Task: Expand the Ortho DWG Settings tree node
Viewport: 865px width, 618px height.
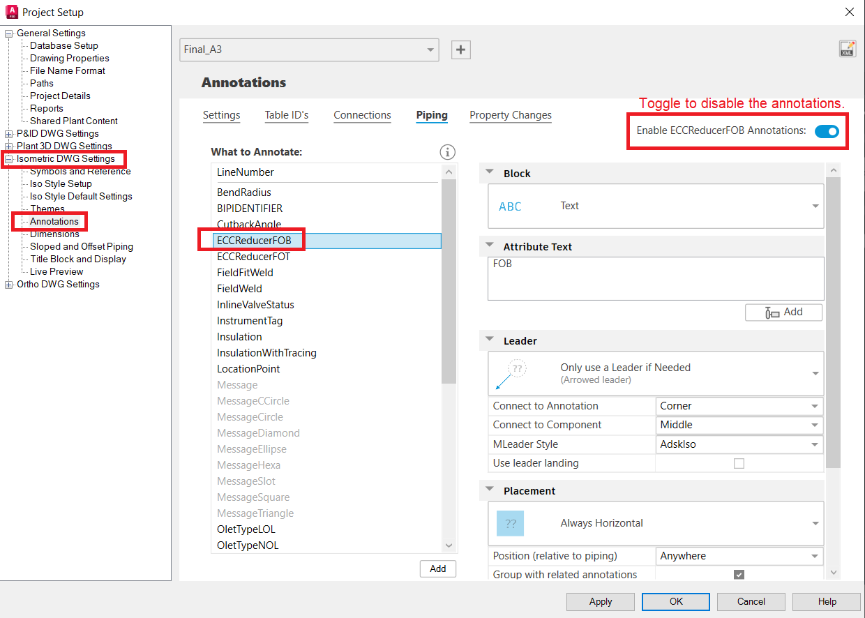Action: point(8,284)
